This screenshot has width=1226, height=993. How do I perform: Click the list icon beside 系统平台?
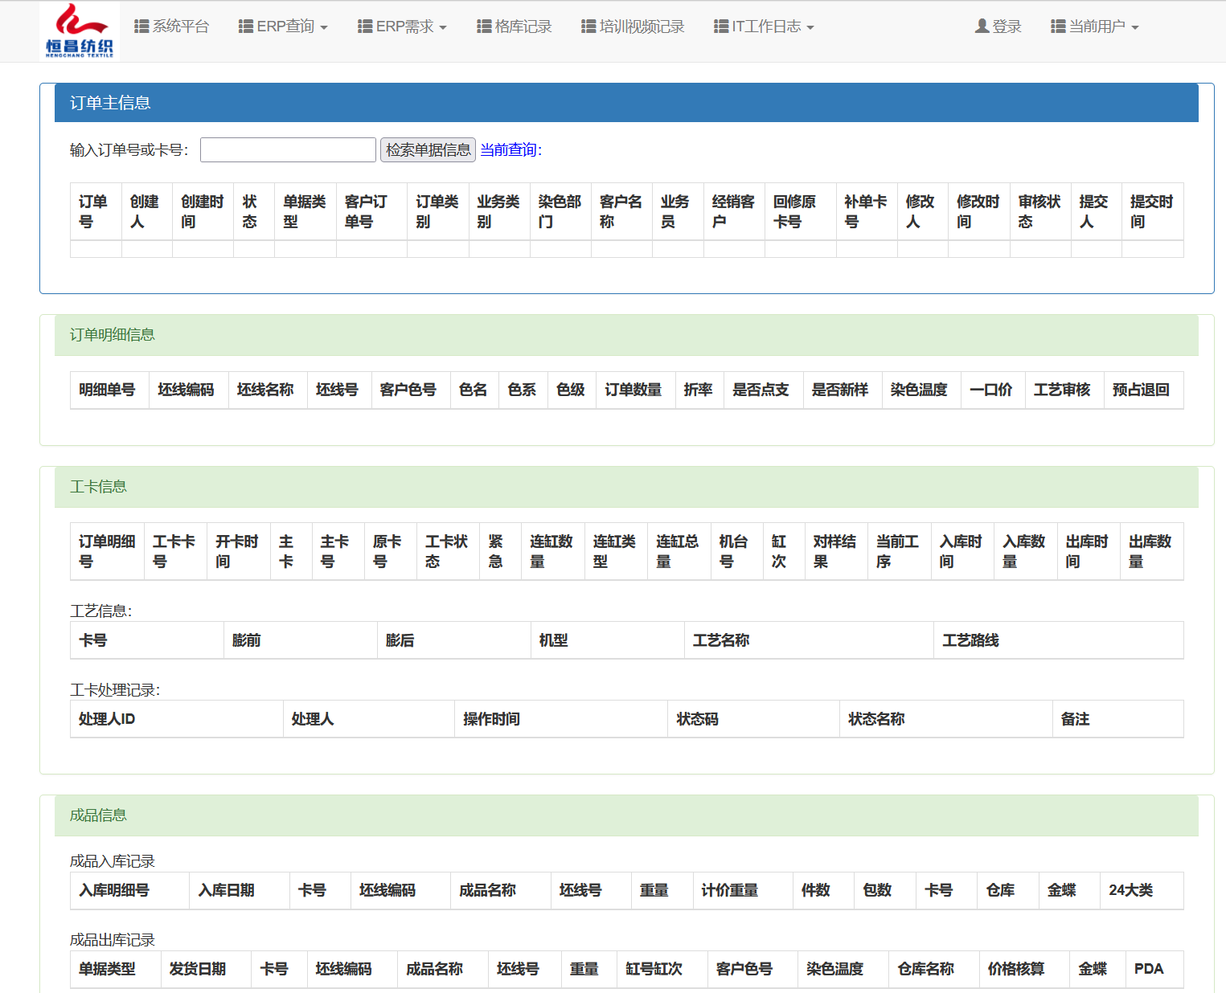(141, 27)
